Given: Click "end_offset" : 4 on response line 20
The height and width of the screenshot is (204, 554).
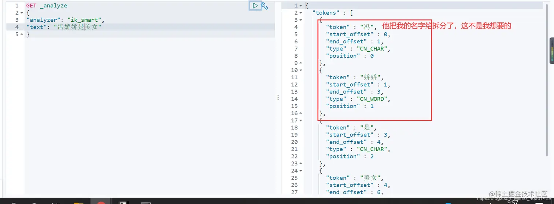Looking at the screenshot, I should [x=355, y=142].
